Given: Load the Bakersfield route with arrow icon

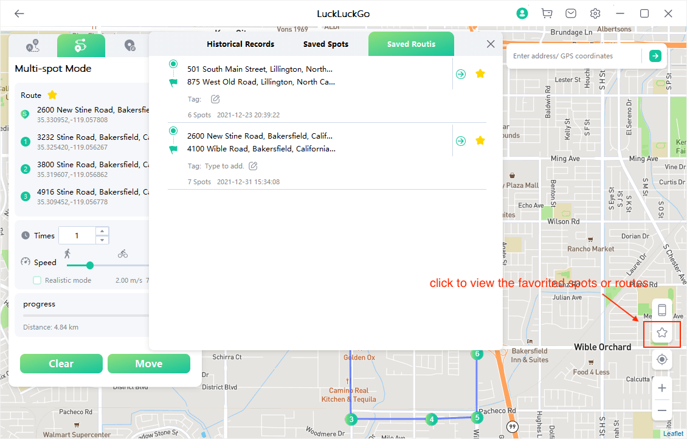Looking at the screenshot, I should click(x=460, y=141).
